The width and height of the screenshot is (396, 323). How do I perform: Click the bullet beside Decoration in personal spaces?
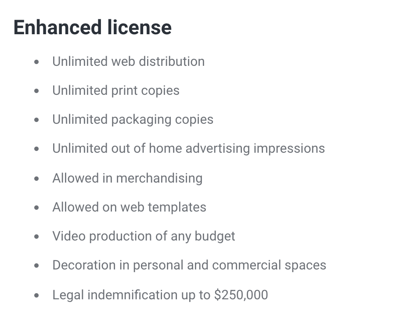tap(36, 266)
